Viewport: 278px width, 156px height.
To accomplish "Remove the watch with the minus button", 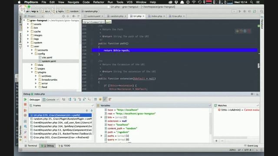I will click(222, 141).
